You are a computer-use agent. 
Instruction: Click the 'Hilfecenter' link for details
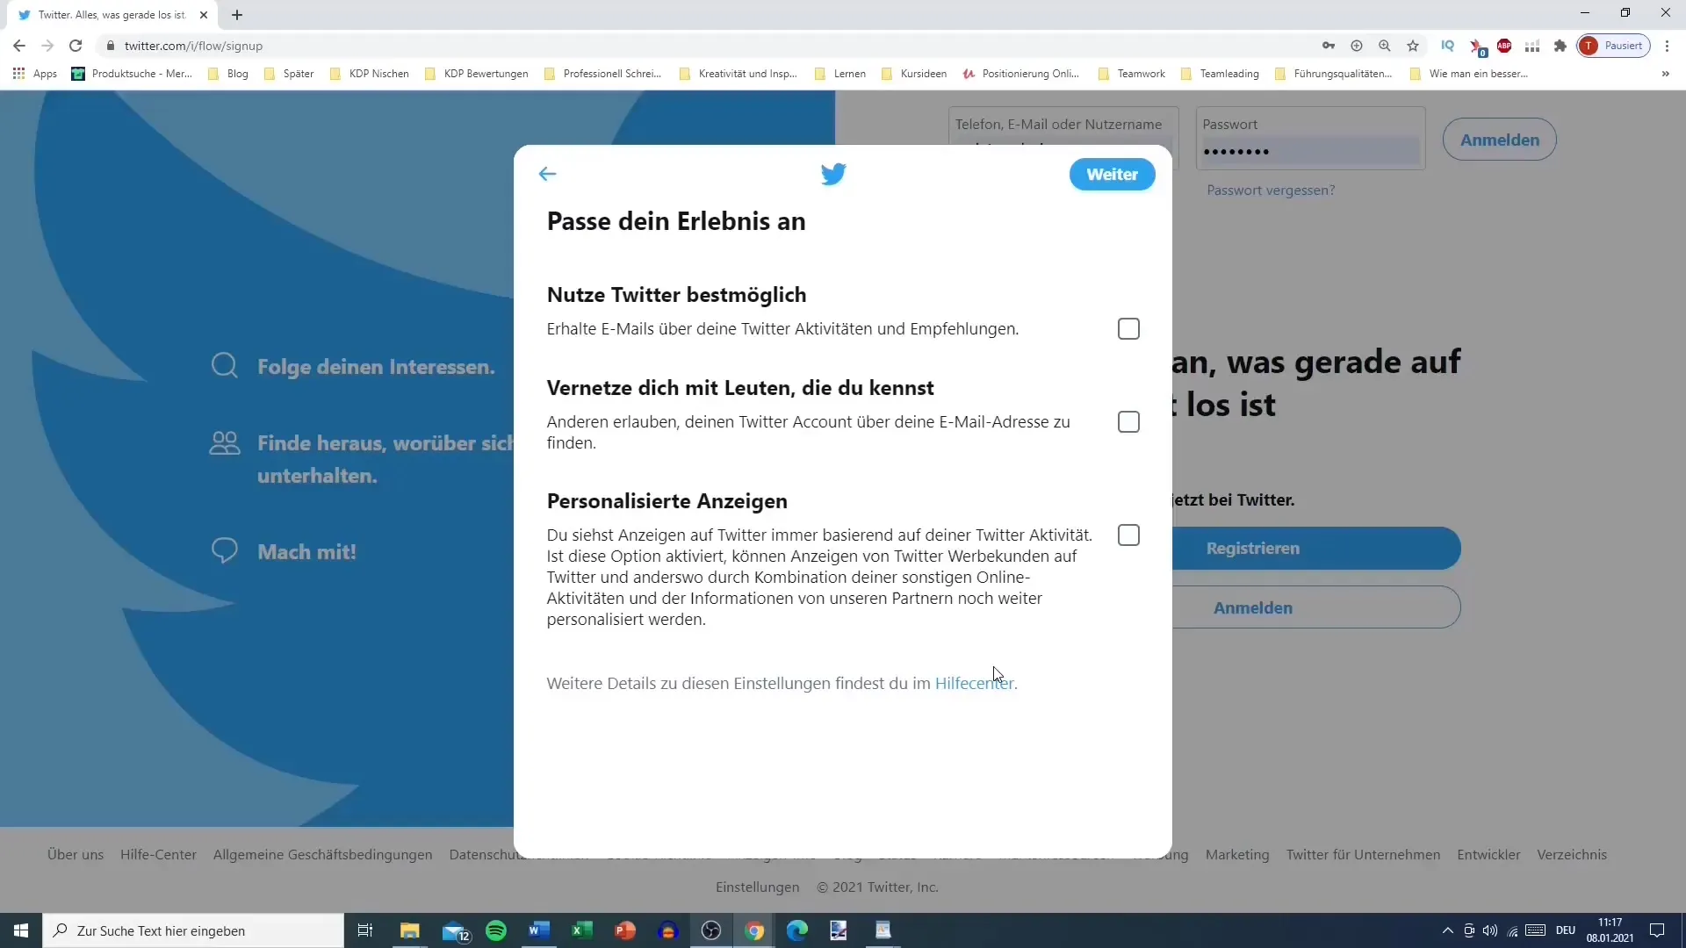coord(974,683)
